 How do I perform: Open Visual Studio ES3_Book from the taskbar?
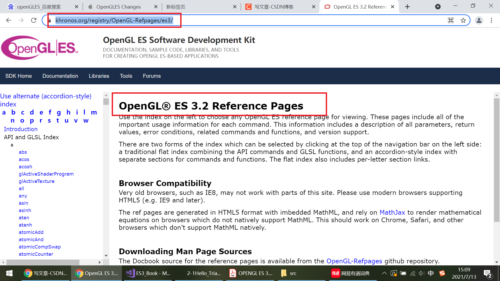[x=148, y=273]
